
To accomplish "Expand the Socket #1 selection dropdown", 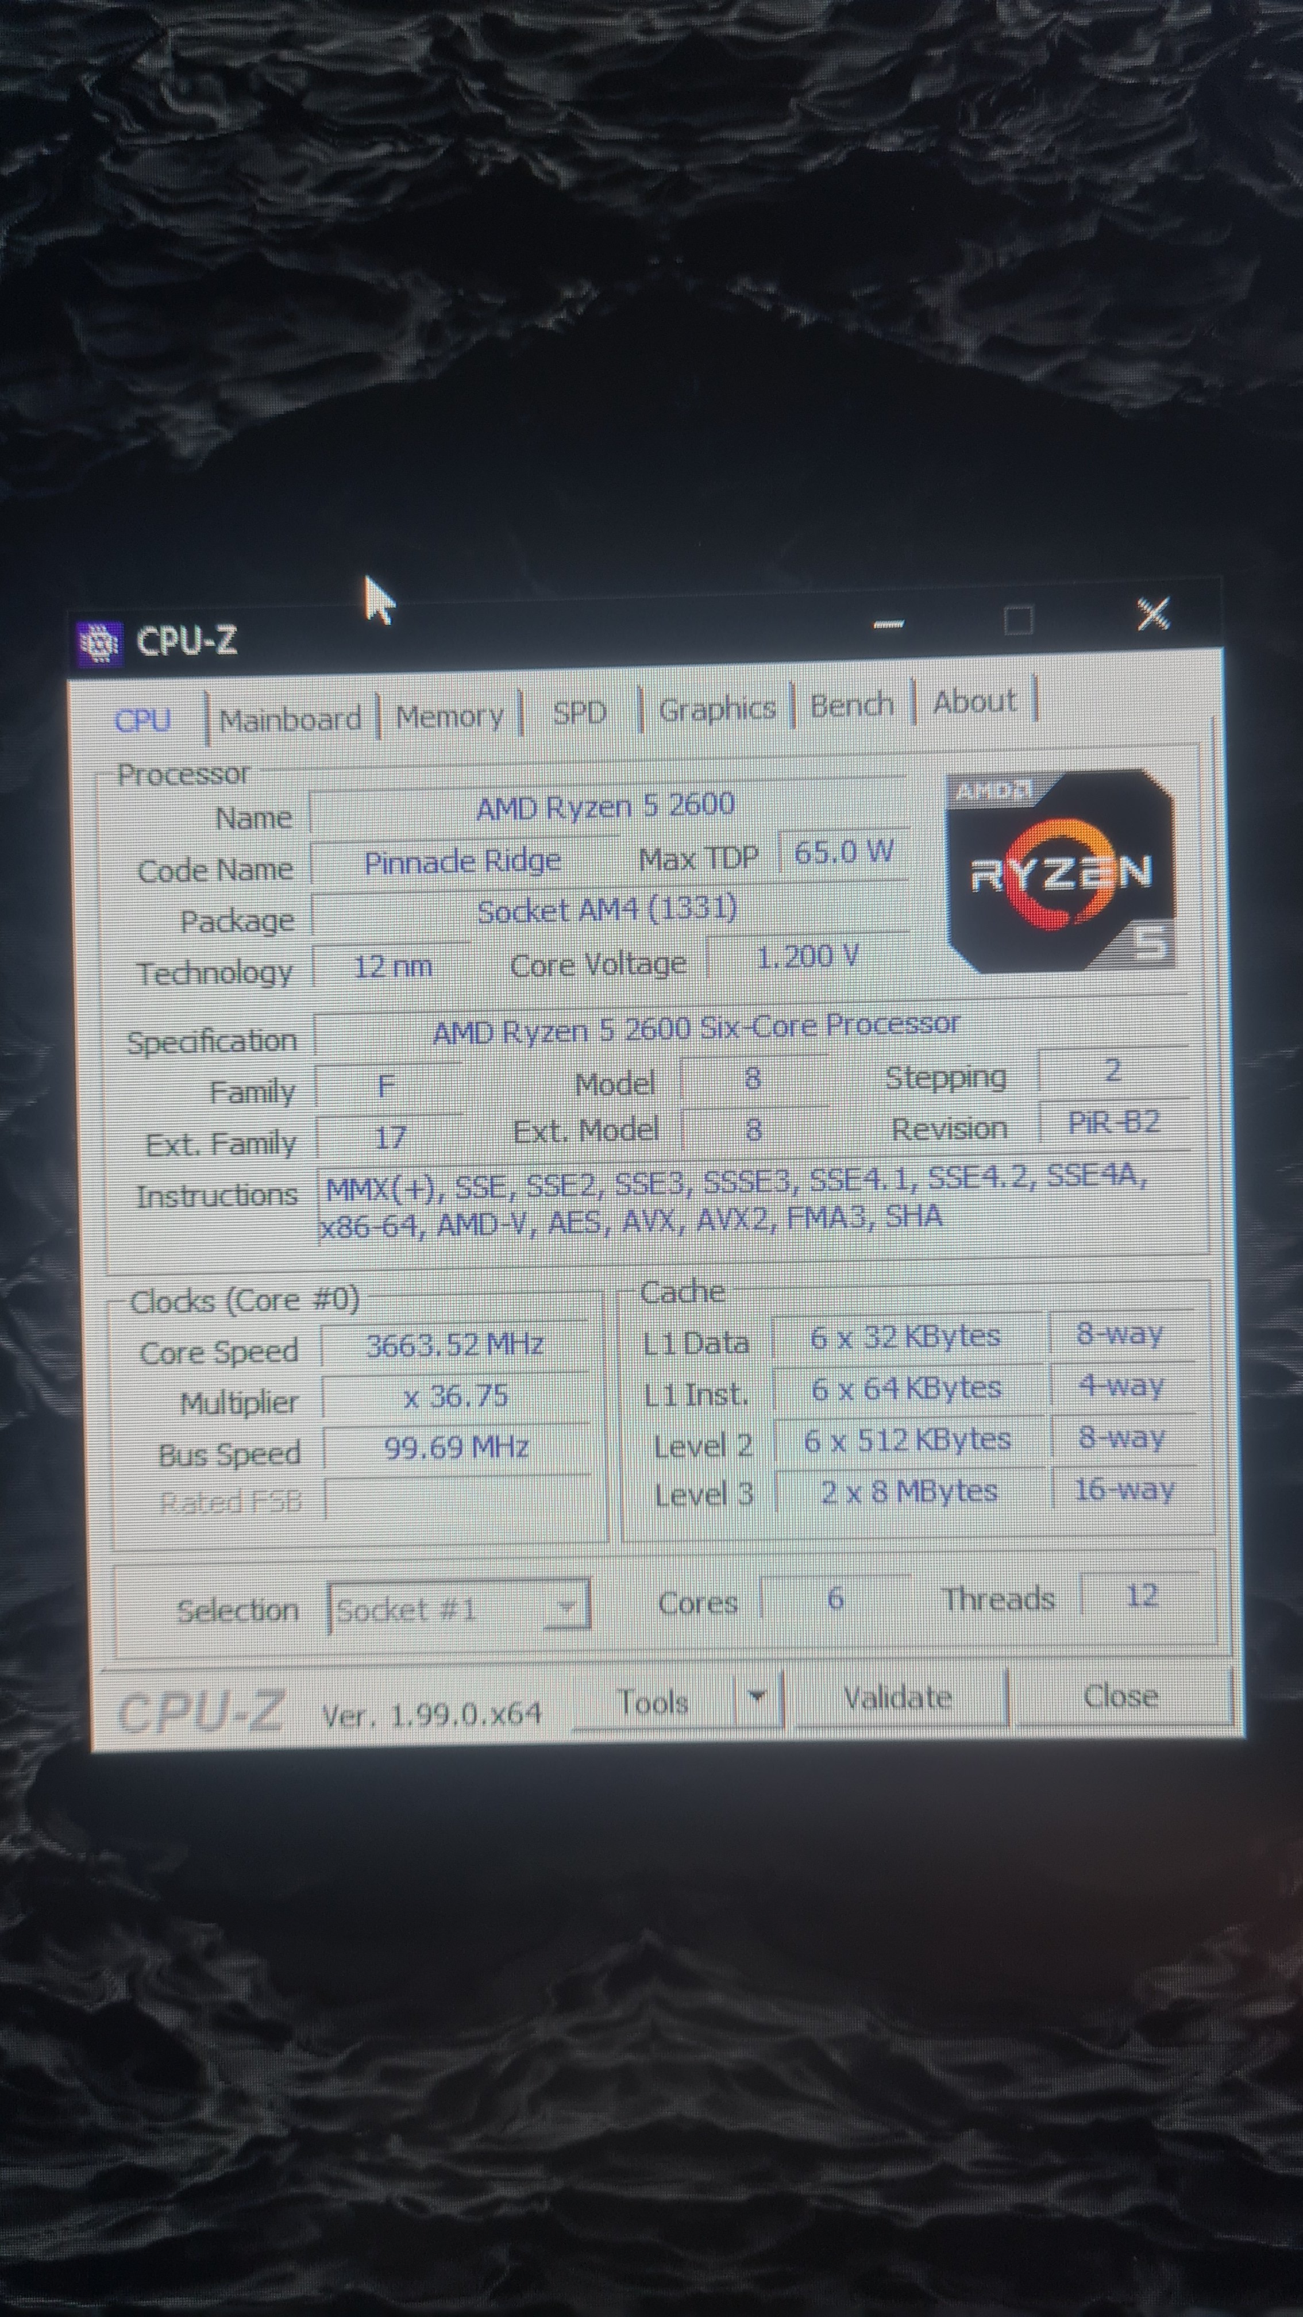I will tap(566, 1606).
